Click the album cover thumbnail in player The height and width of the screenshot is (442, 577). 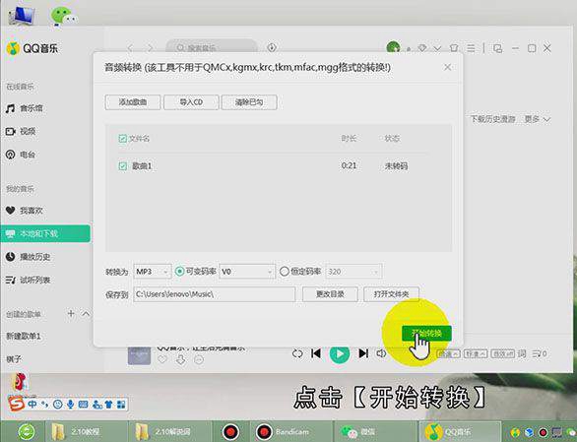coord(139,355)
